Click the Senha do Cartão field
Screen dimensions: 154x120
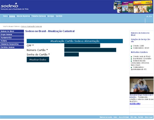click(71, 54)
